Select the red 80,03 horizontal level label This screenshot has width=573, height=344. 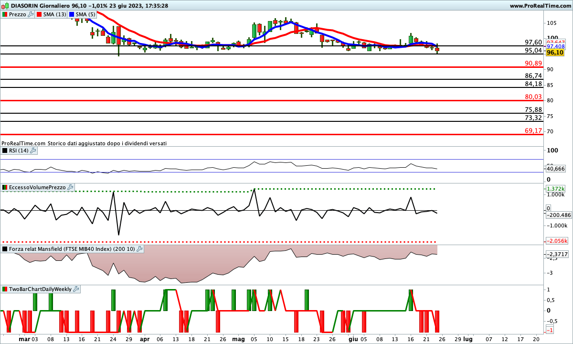(533, 97)
